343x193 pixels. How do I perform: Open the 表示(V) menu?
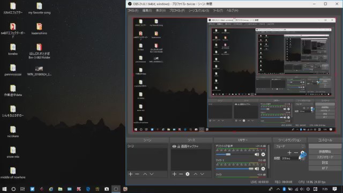pos(161,11)
